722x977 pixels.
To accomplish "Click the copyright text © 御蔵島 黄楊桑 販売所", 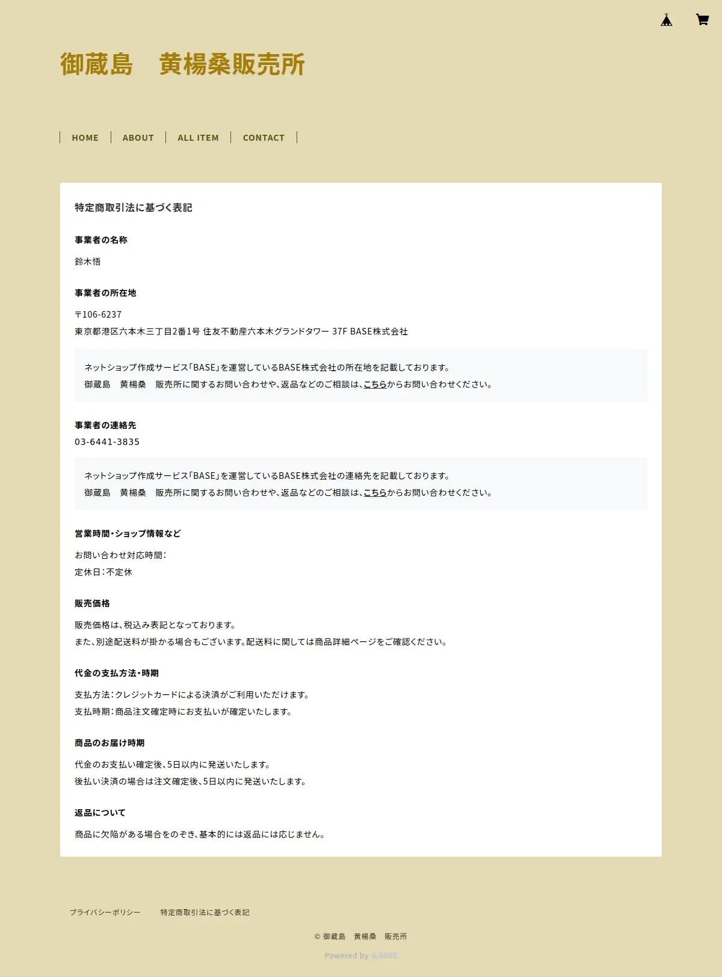I will pos(360,937).
